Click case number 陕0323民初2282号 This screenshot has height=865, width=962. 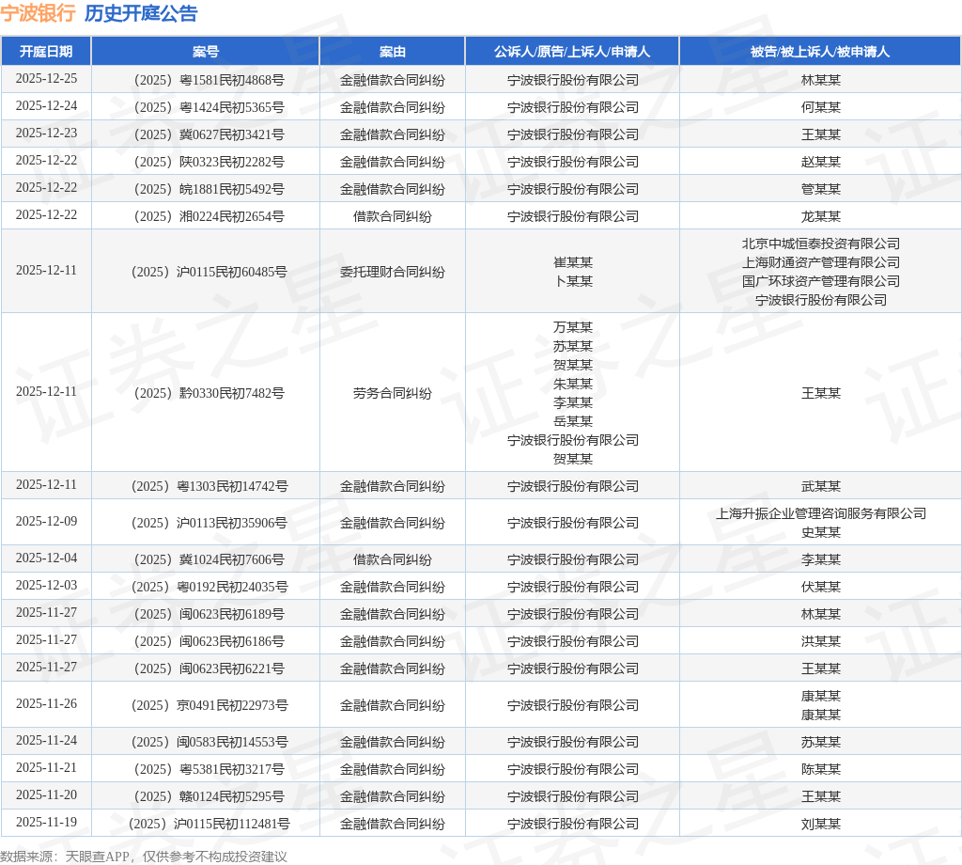[x=209, y=162]
